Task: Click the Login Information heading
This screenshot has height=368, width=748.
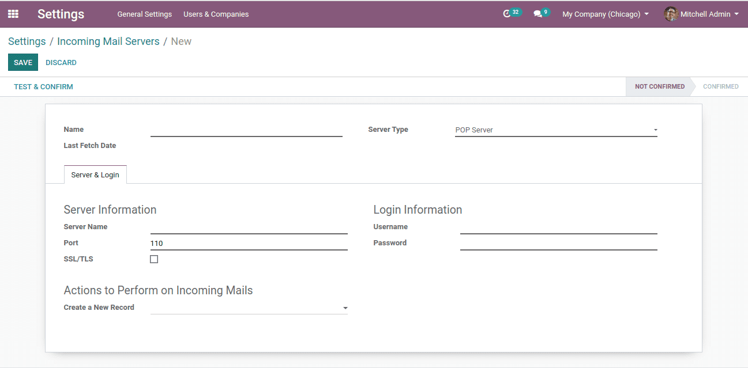Action: click(418, 210)
